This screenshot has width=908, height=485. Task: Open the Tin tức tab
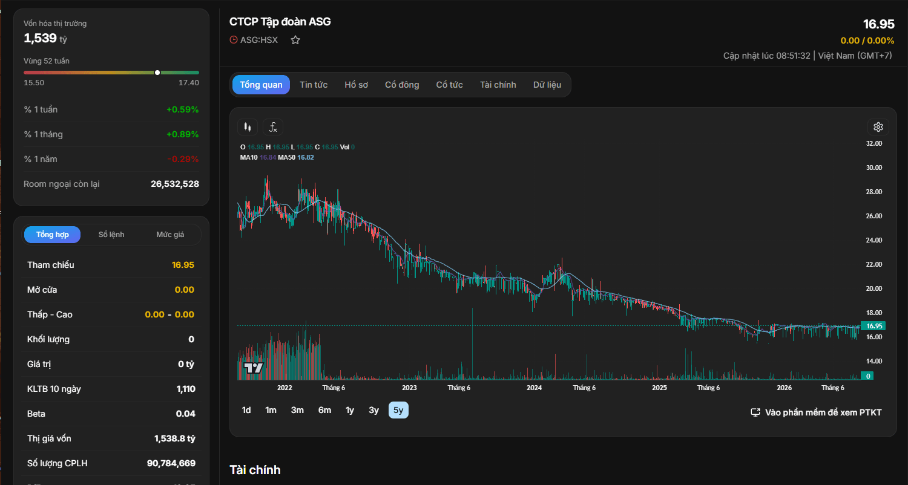pos(314,85)
